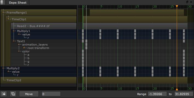This screenshot has width=194, height=98.
Task: Edit the Range end value field
Action: point(184,94)
